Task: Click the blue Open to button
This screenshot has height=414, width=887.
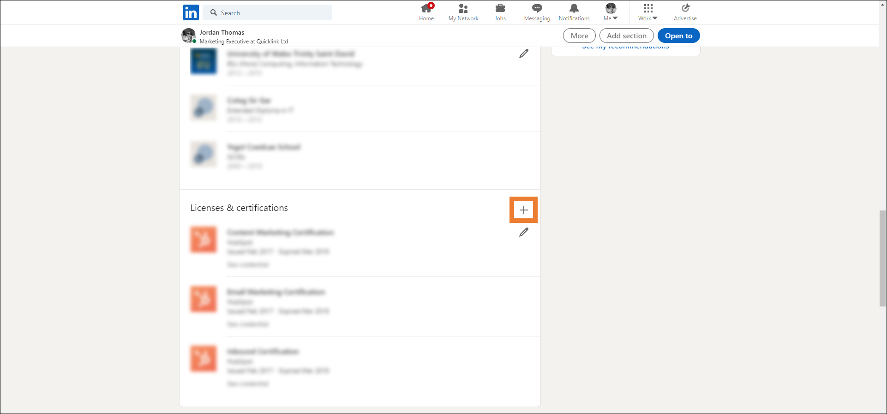Action: pos(679,36)
